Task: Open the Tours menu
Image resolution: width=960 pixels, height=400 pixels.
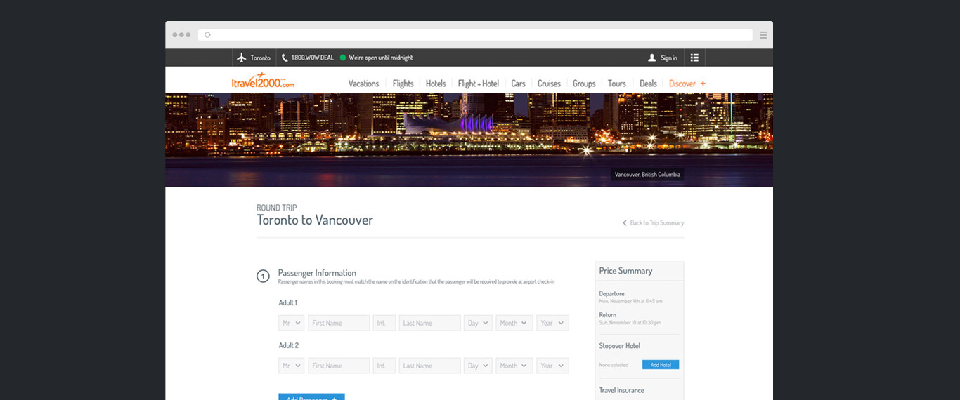Action: (616, 84)
